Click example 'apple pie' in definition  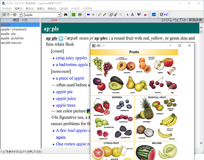[64, 92]
